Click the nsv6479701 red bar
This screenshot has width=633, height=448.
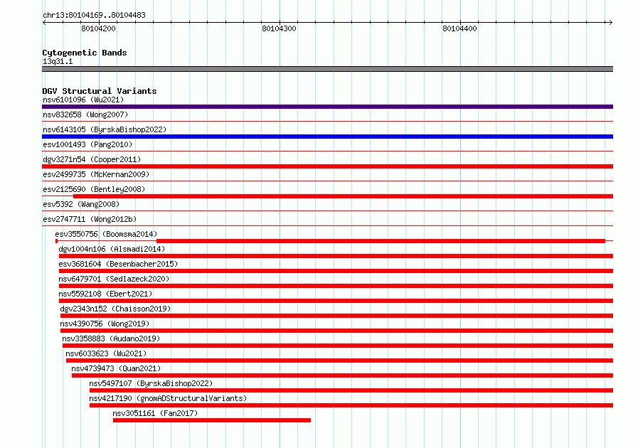(x=336, y=286)
